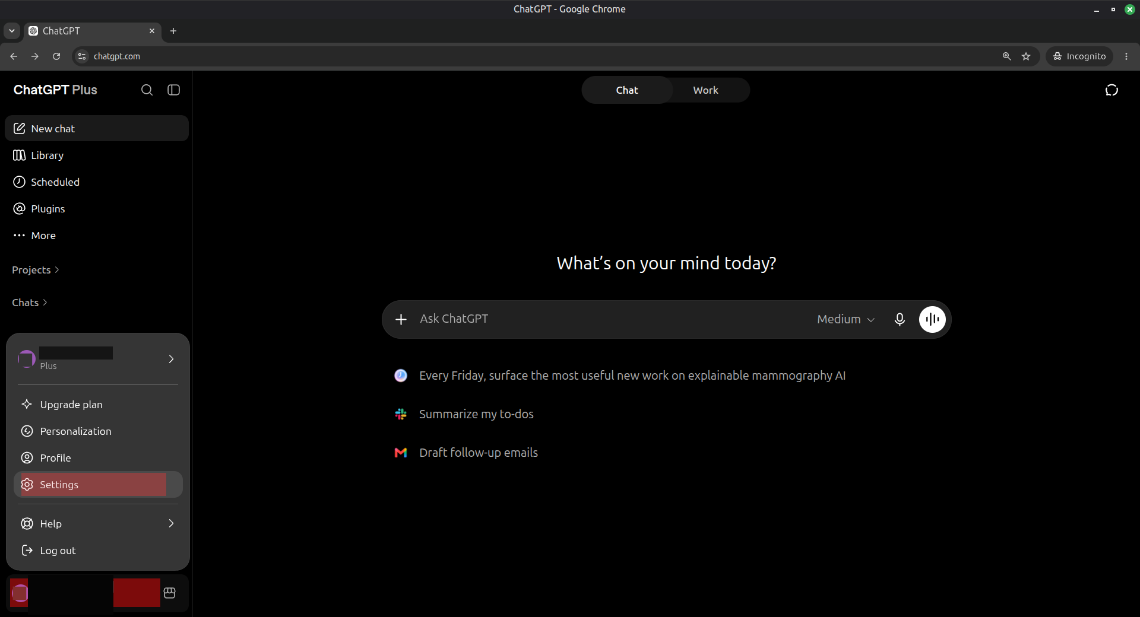Click the storefront icon at sidebar bottom

tap(169, 593)
